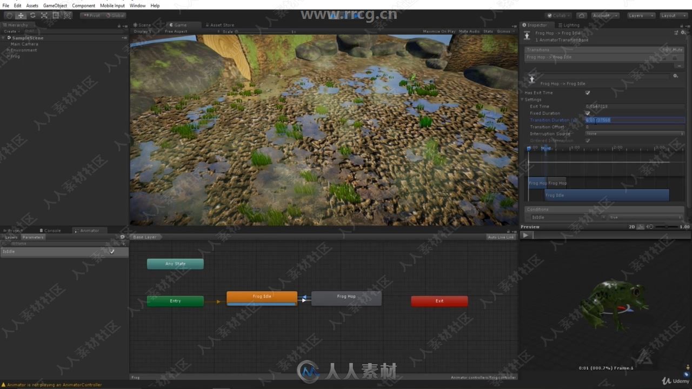Image resolution: width=692 pixels, height=389 pixels.
Task: Open the Hierarchy Create dropdown
Action: click(x=11, y=31)
